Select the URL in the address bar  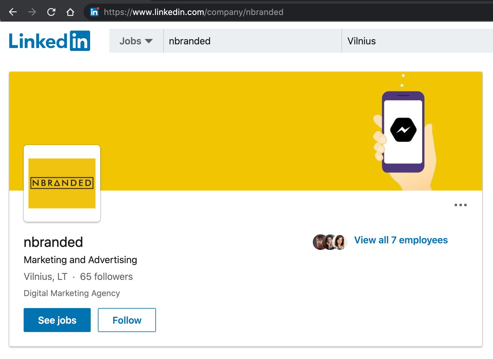193,12
